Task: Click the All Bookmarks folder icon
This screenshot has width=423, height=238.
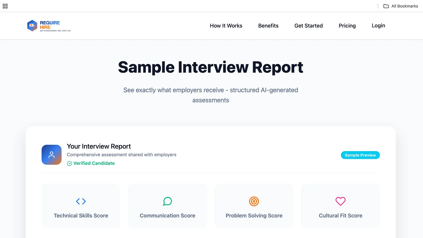Action: coord(386,6)
